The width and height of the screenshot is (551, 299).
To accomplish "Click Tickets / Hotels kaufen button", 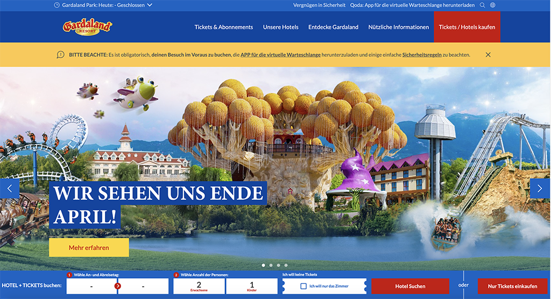I will pyautogui.click(x=467, y=27).
